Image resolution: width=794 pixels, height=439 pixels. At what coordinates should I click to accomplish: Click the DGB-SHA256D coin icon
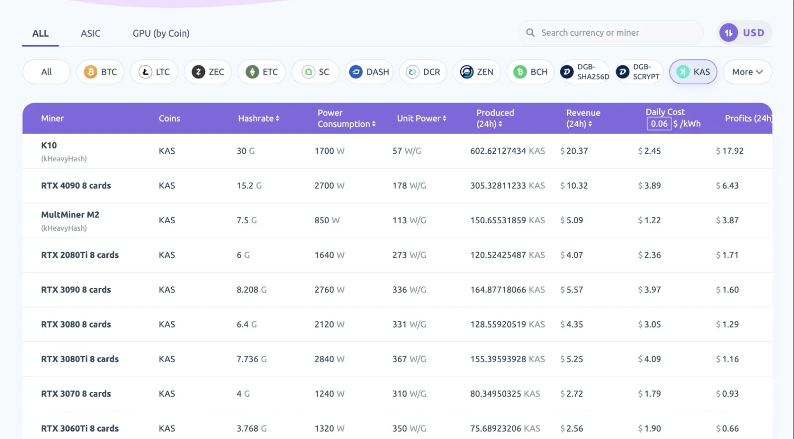567,72
